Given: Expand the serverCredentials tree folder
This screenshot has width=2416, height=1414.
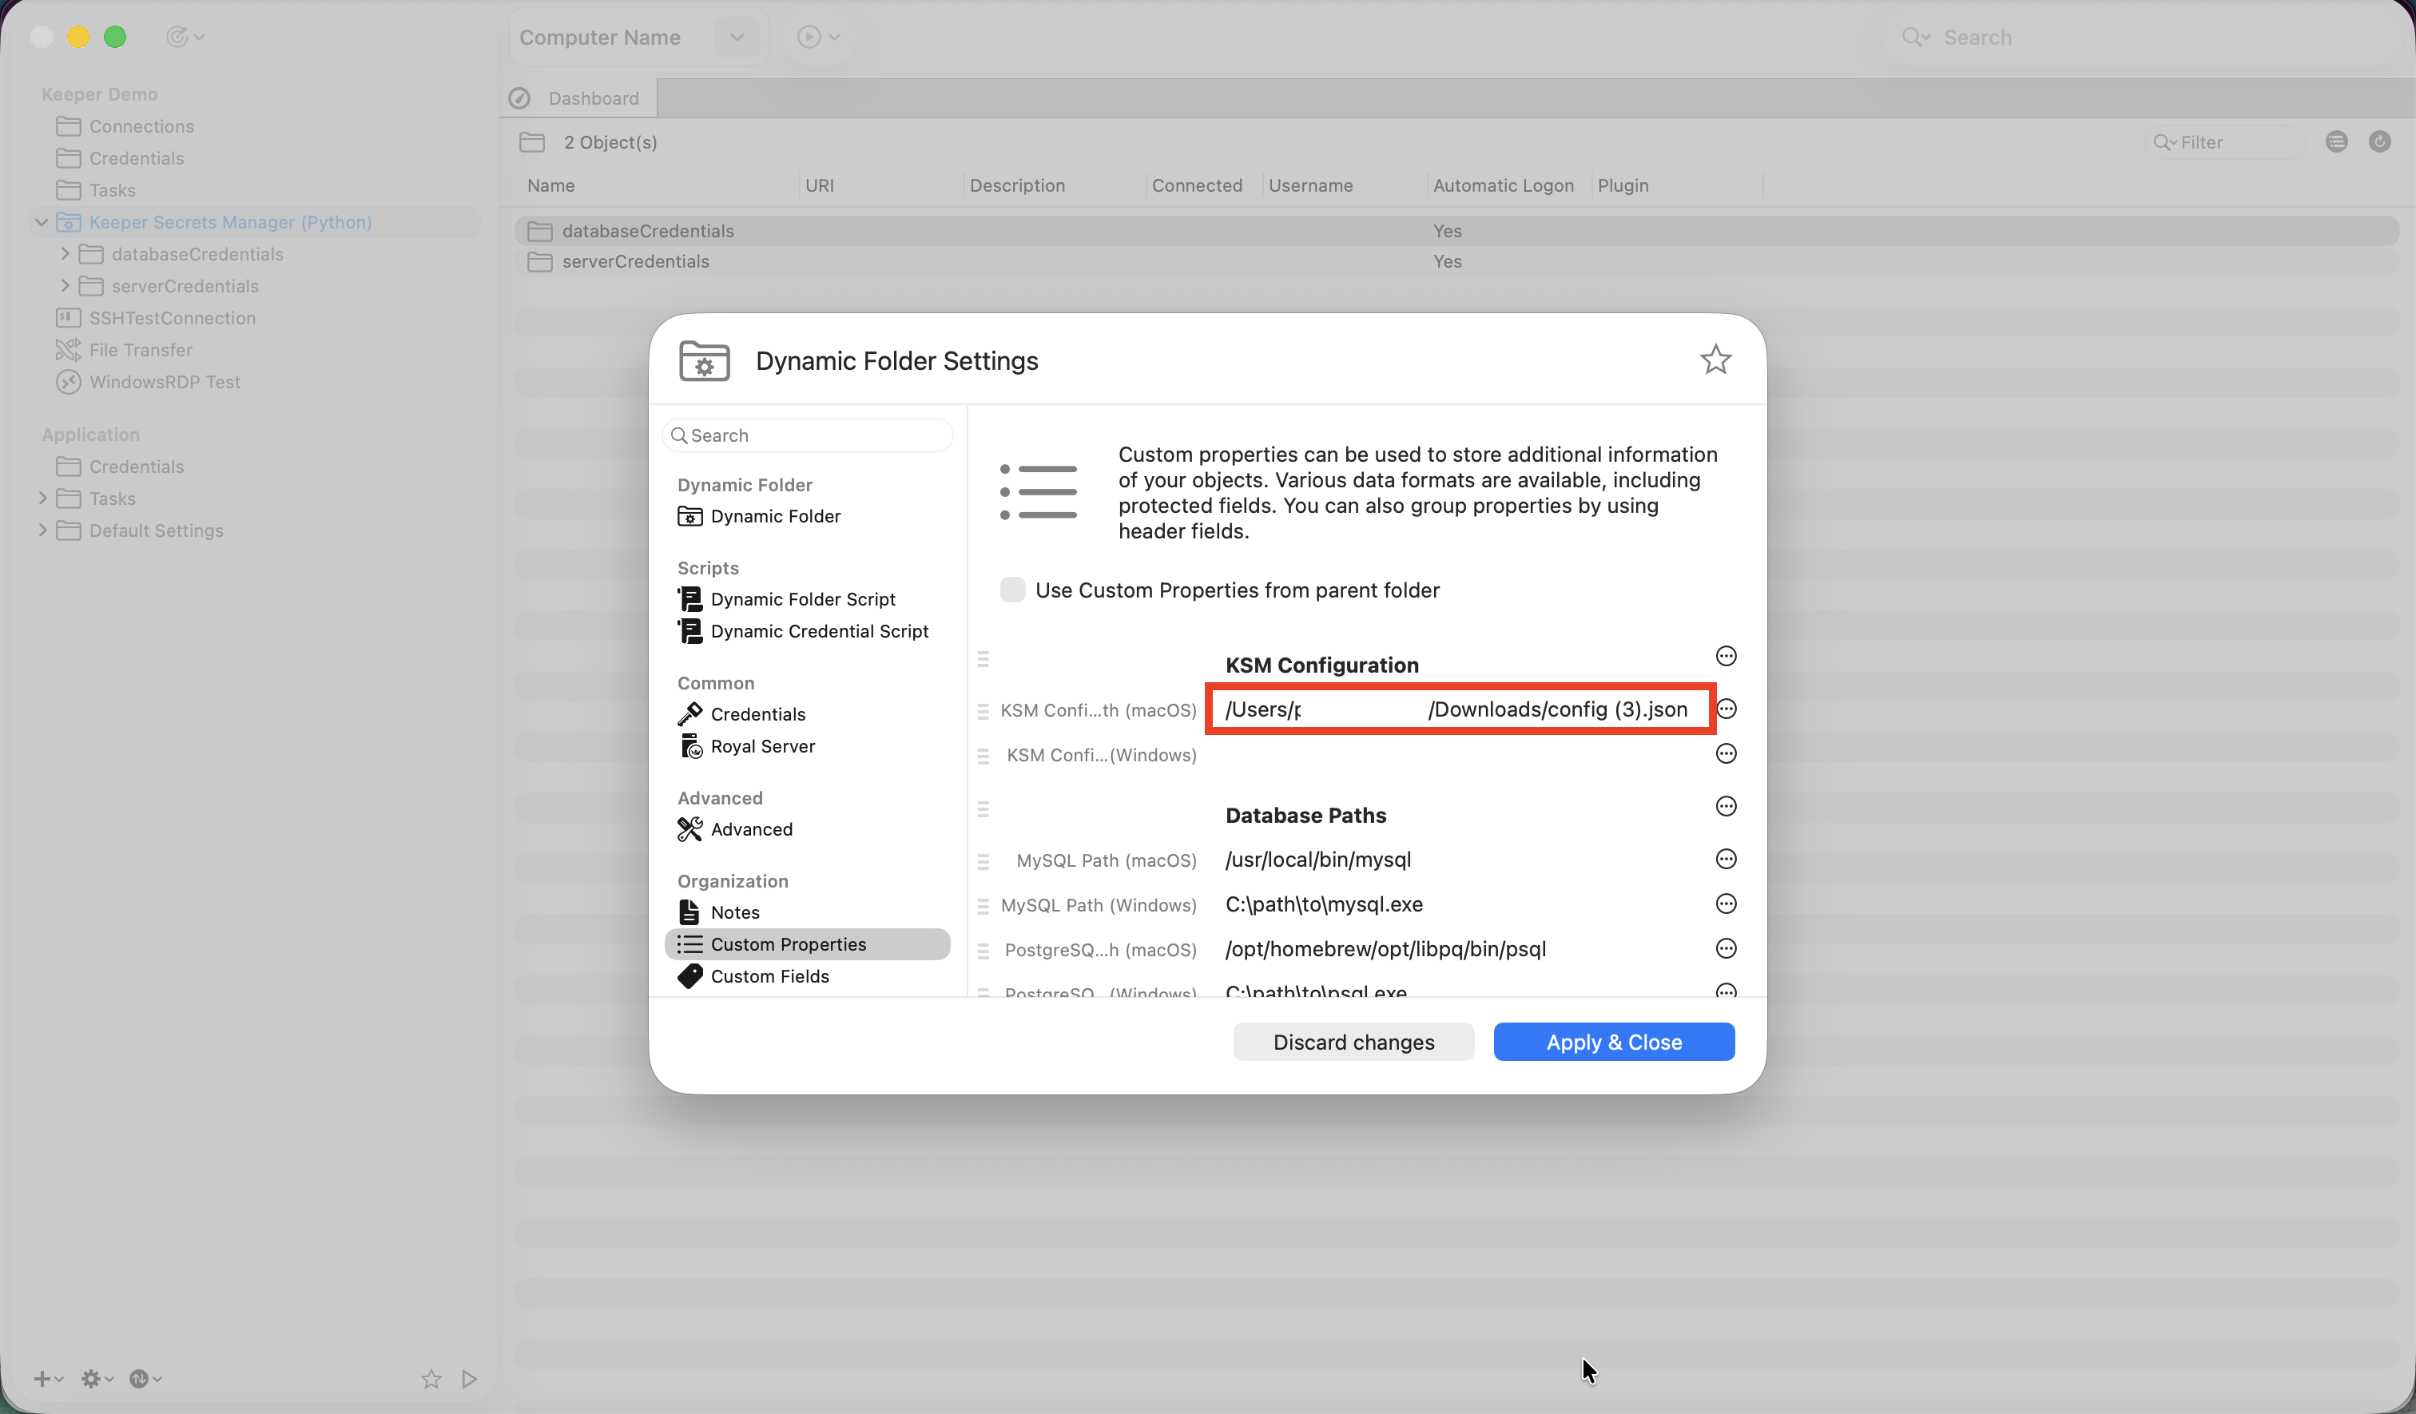Looking at the screenshot, I should pos(66,286).
